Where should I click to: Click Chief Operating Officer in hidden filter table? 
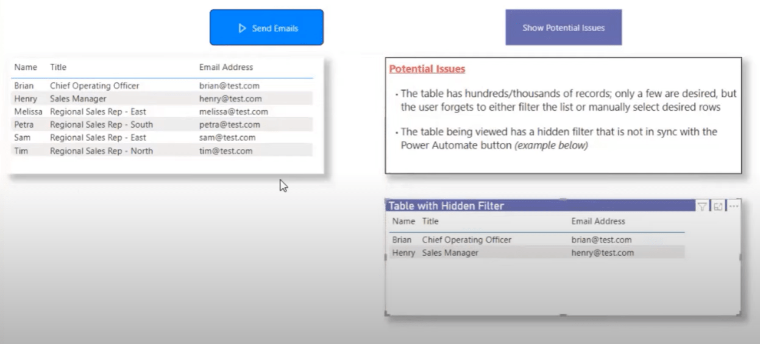(x=467, y=239)
